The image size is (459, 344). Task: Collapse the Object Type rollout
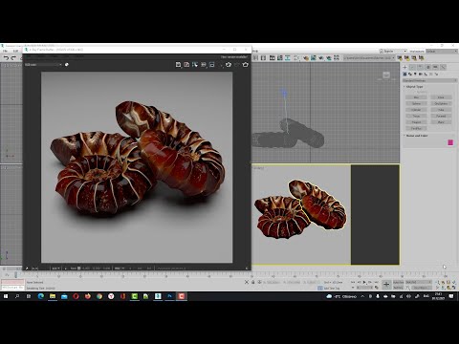[414, 87]
